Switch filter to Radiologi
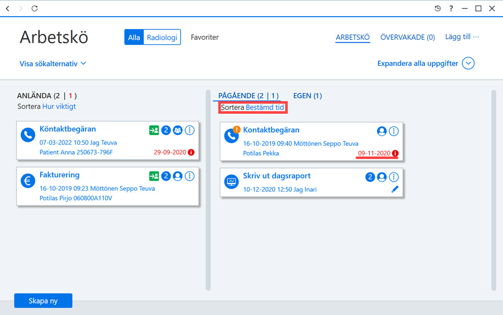 (x=162, y=37)
